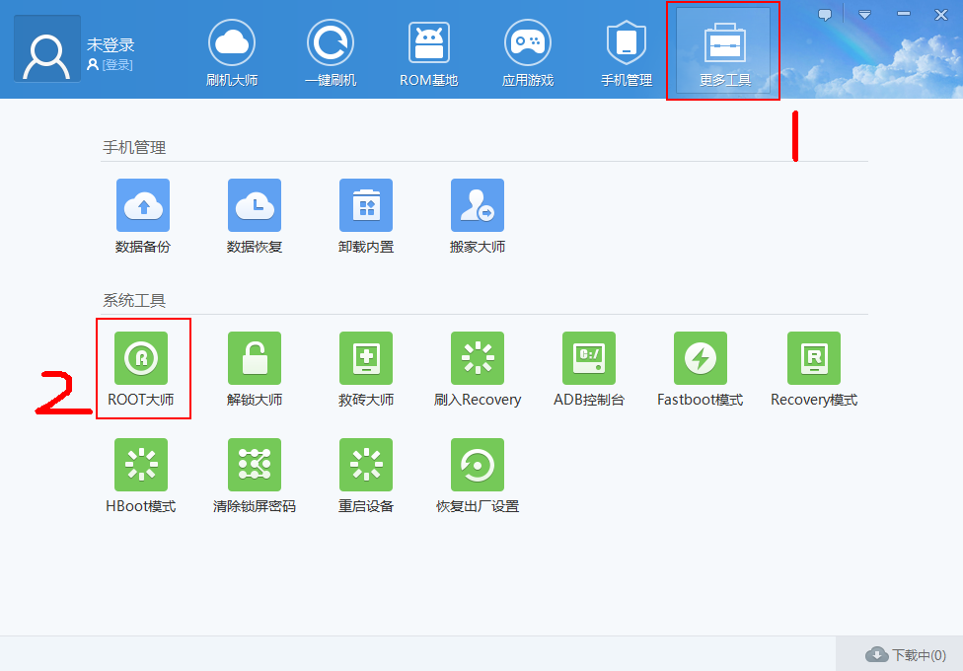Screen dimensions: 963x671
Task: Click the [登录] login link
Action: click(117, 64)
